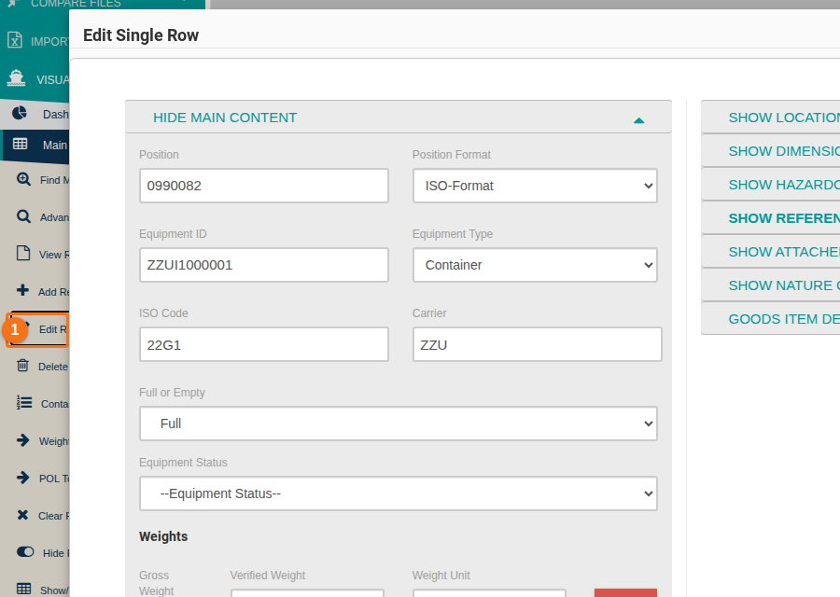
Task: Click the Show table icon at bottom
Action: (24, 589)
